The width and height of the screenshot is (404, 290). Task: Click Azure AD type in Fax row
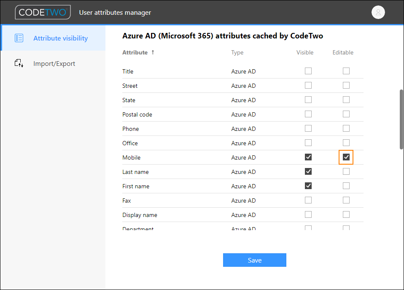click(243, 201)
